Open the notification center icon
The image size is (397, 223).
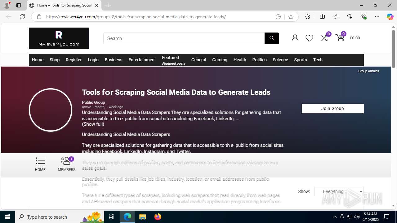pos(387,217)
